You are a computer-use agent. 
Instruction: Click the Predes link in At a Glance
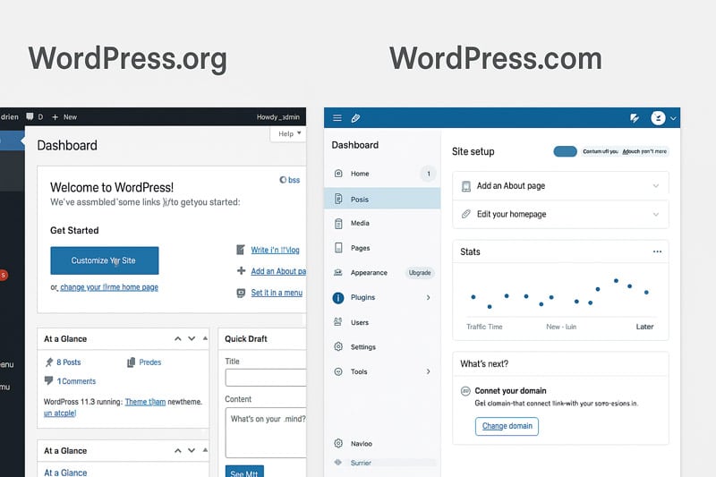coord(150,362)
